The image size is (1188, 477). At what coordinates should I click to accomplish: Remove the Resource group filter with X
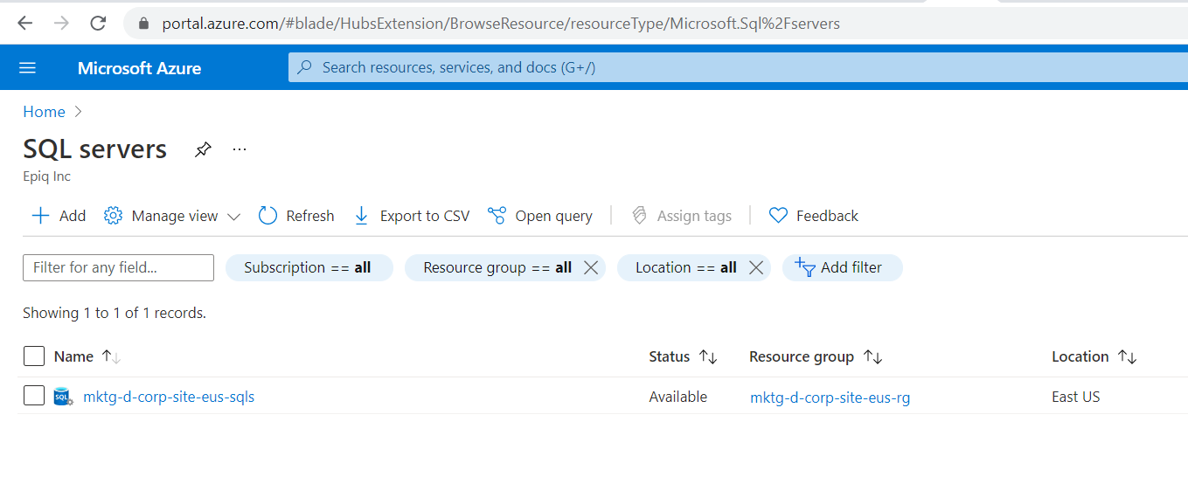click(591, 268)
